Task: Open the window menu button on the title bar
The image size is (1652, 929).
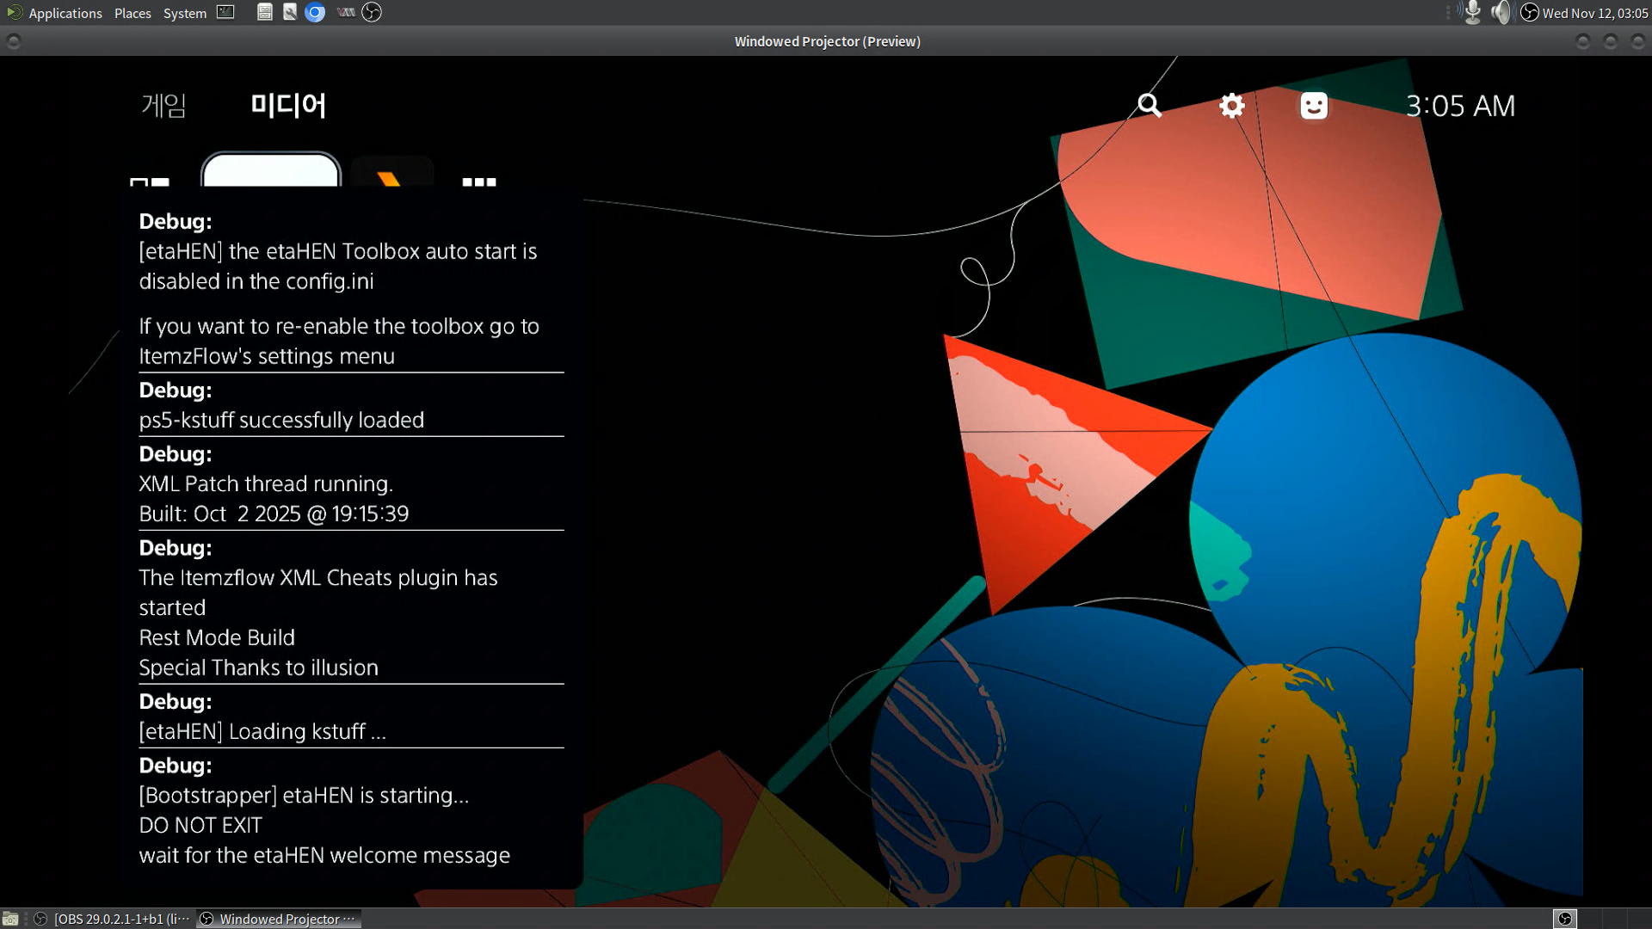Action: 13,41
